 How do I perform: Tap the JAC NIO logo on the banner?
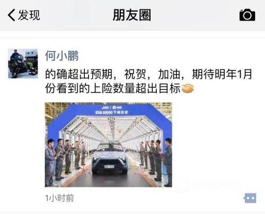coord(112,108)
